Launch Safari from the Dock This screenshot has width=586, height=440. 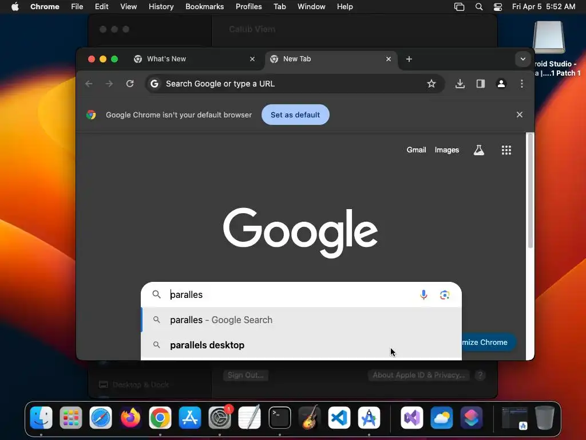tap(101, 418)
